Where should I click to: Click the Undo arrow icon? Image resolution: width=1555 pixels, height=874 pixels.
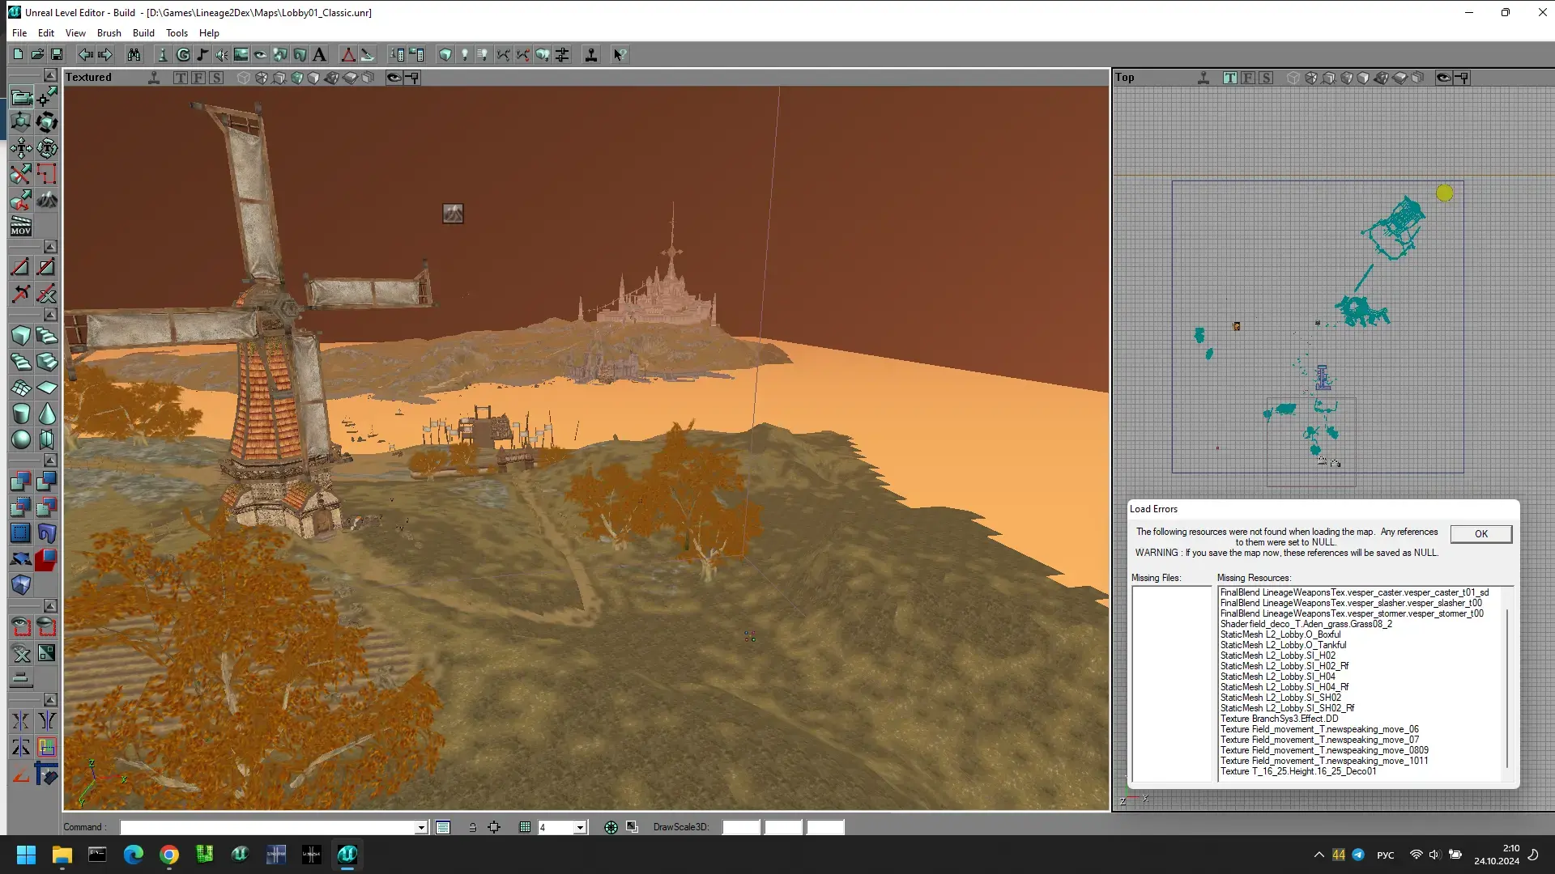click(x=85, y=54)
